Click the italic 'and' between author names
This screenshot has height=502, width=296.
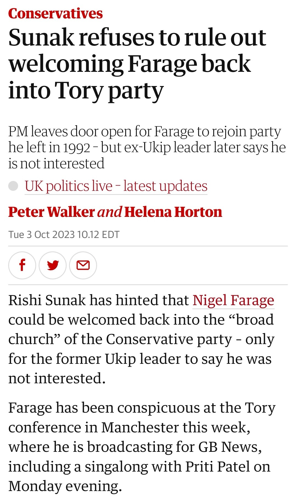coord(110,212)
